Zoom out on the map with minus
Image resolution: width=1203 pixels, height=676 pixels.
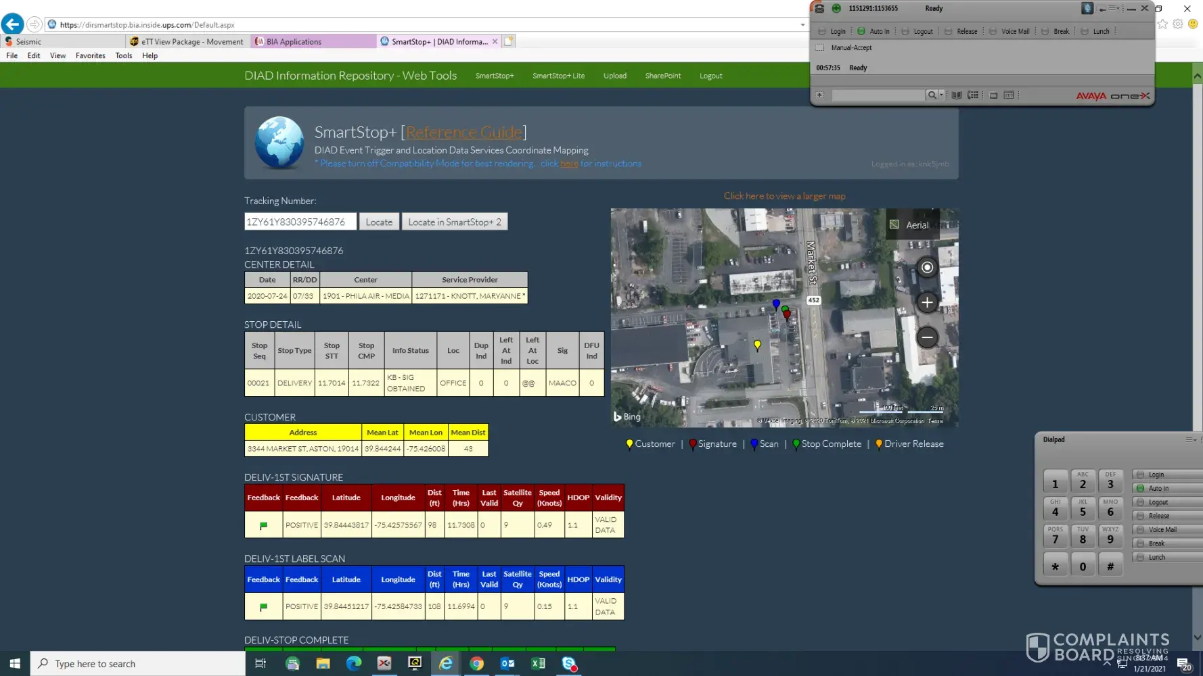pyautogui.click(x=927, y=337)
